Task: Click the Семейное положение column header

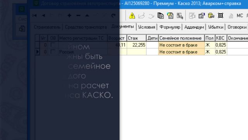Action: 181,38
